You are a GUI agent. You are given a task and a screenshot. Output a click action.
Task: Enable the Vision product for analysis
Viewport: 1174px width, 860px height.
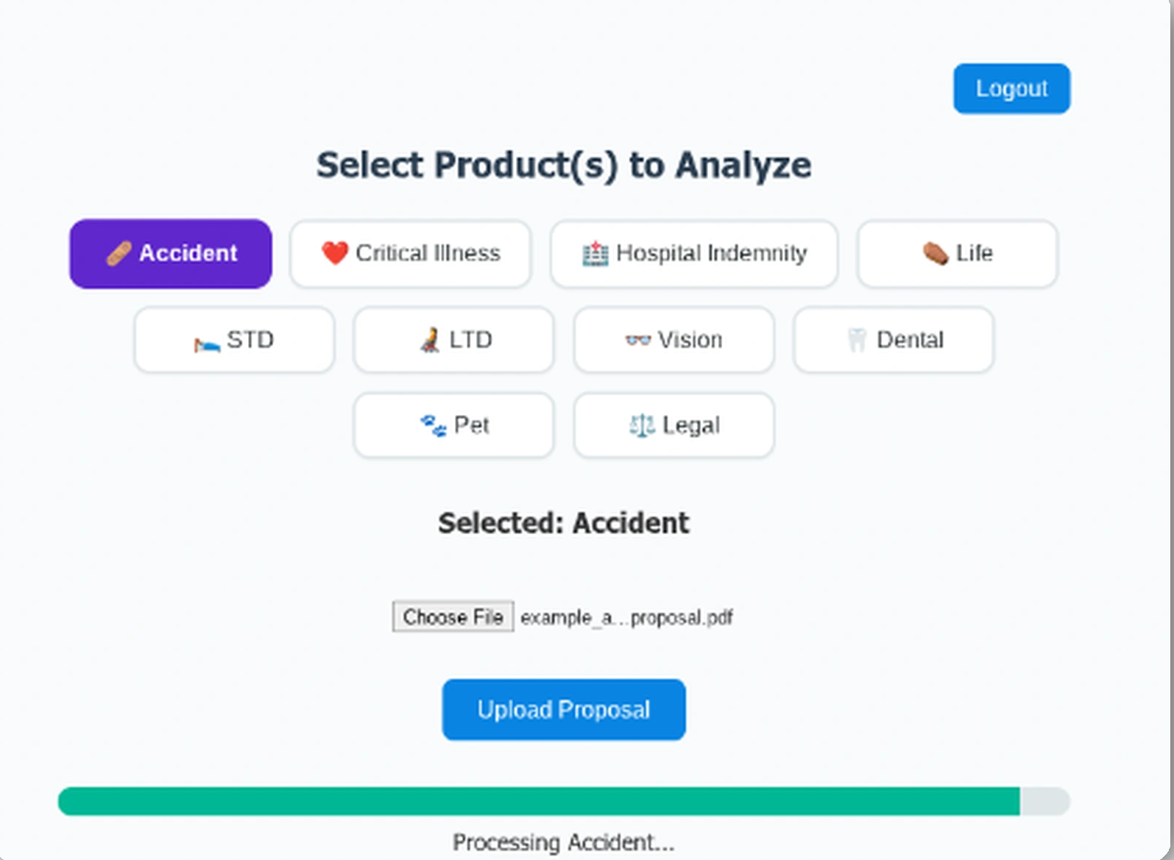click(x=672, y=340)
